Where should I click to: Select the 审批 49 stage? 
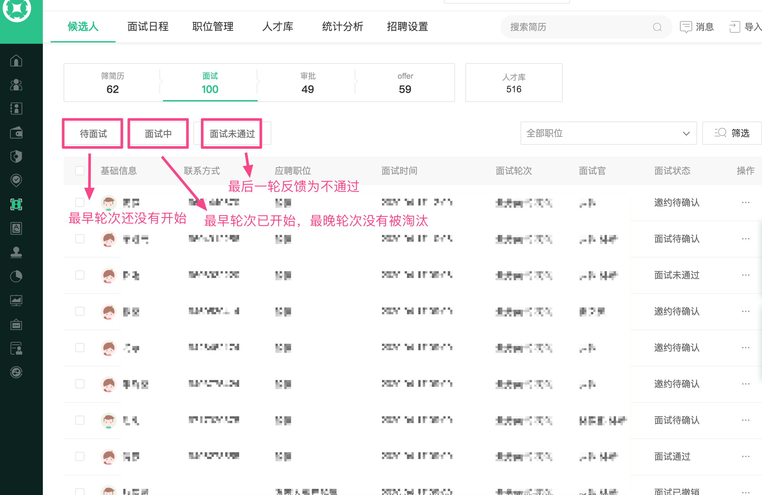[307, 83]
